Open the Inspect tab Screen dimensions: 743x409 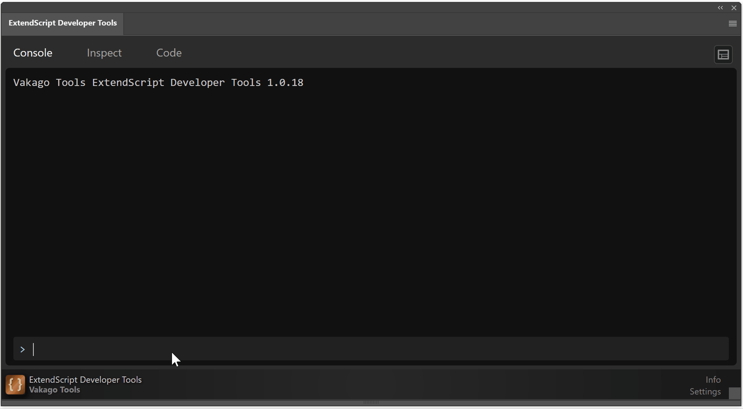coord(104,53)
